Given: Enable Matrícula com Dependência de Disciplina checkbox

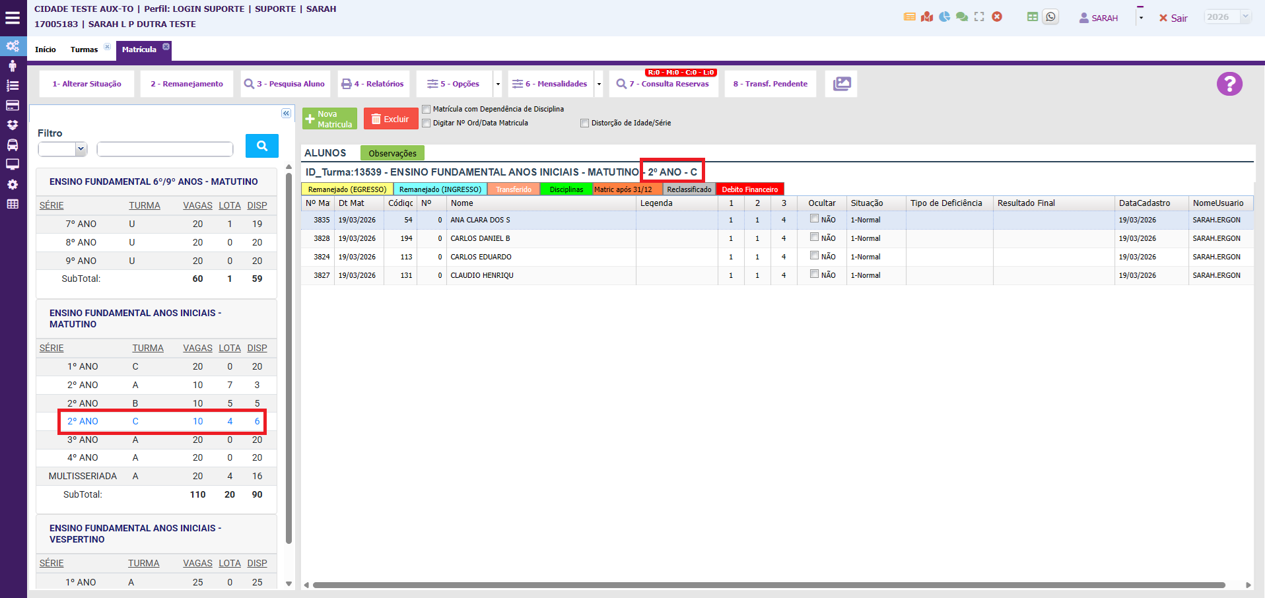Looking at the screenshot, I should (427, 110).
